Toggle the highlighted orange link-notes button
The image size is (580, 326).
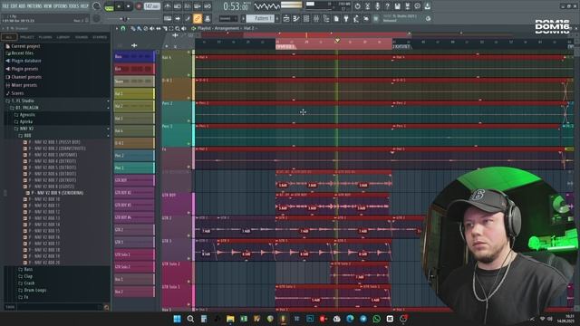click(198, 18)
